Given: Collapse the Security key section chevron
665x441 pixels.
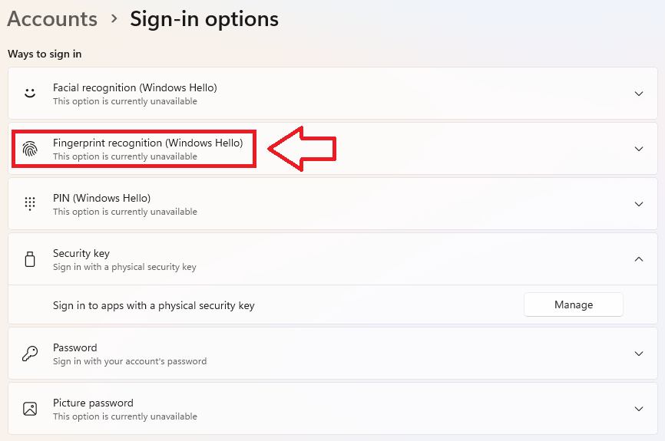Looking at the screenshot, I should (x=638, y=259).
